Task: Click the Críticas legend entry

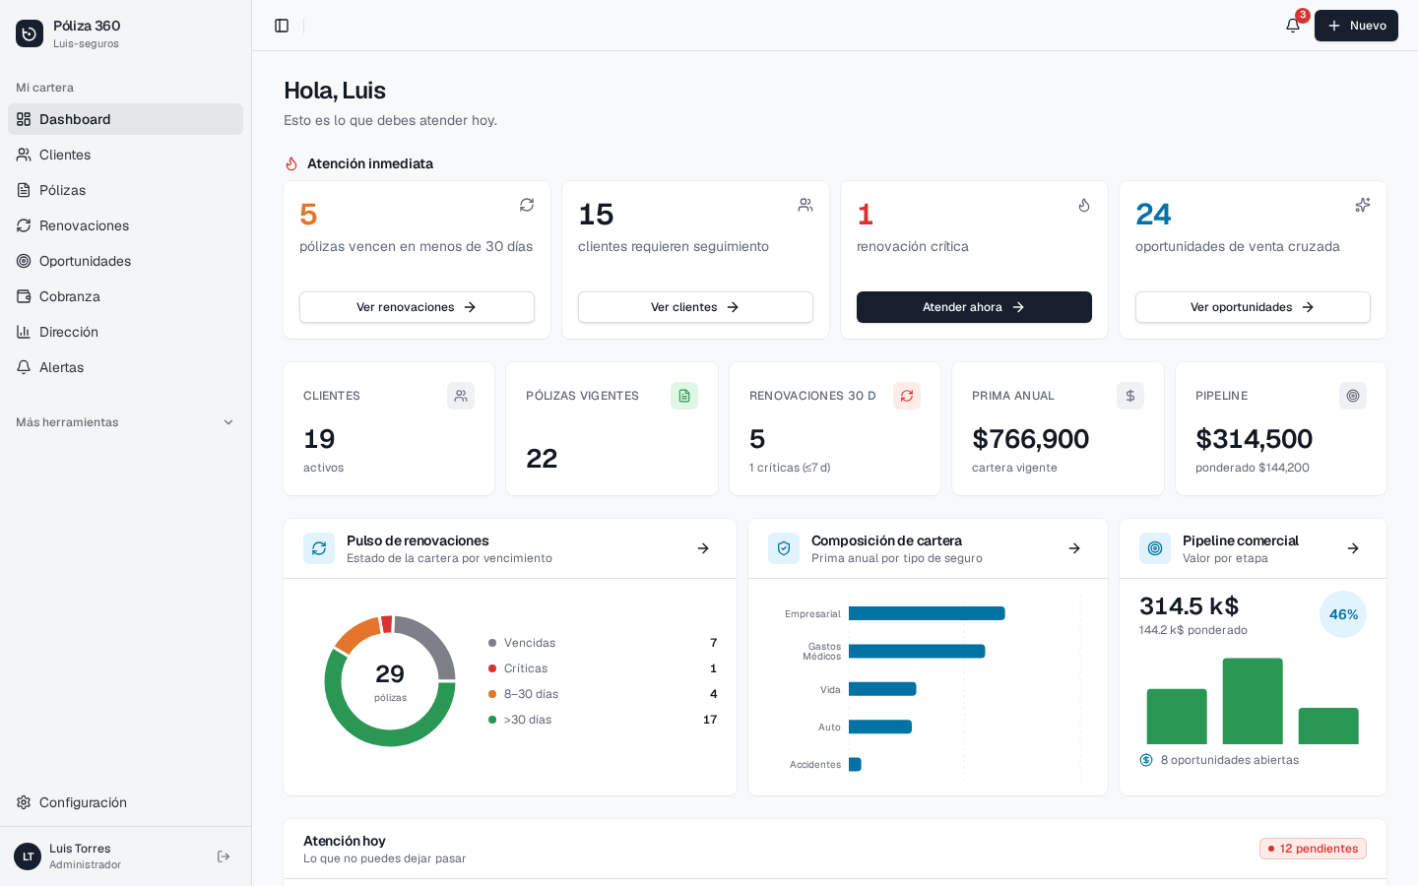Action: 603,668
